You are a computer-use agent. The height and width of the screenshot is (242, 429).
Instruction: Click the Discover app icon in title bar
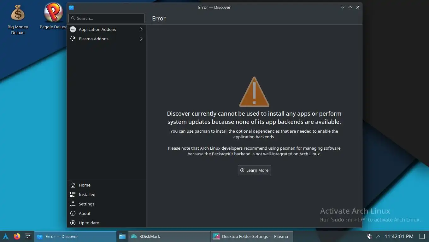(71, 7)
